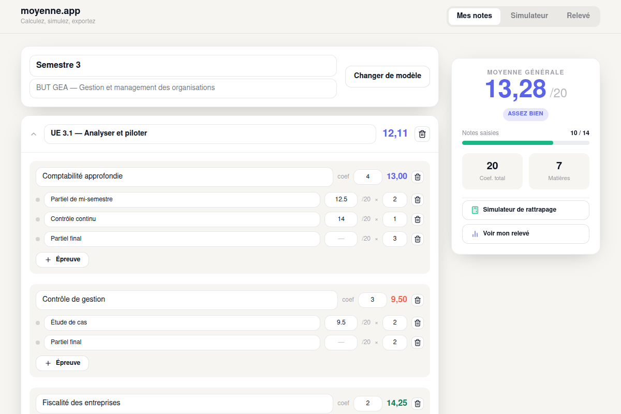Click the UE 3.1 average 12,11
The width and height of the screenshot is (621, 414).
pos(395,134)
